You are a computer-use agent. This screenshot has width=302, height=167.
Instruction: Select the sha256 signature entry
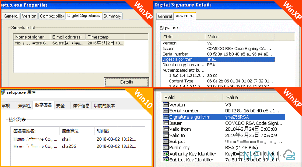pos(69,146)
